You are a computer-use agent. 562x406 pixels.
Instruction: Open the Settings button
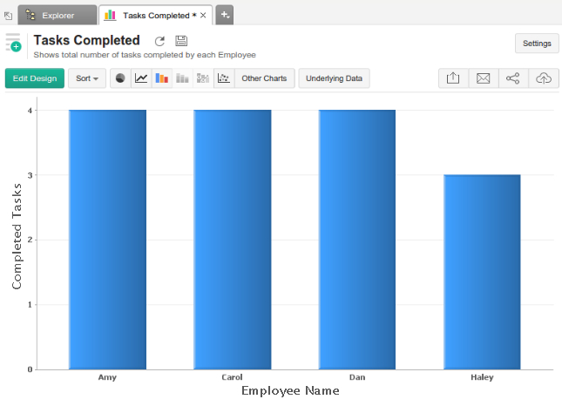pyautogui.click(x=536, y=43)
